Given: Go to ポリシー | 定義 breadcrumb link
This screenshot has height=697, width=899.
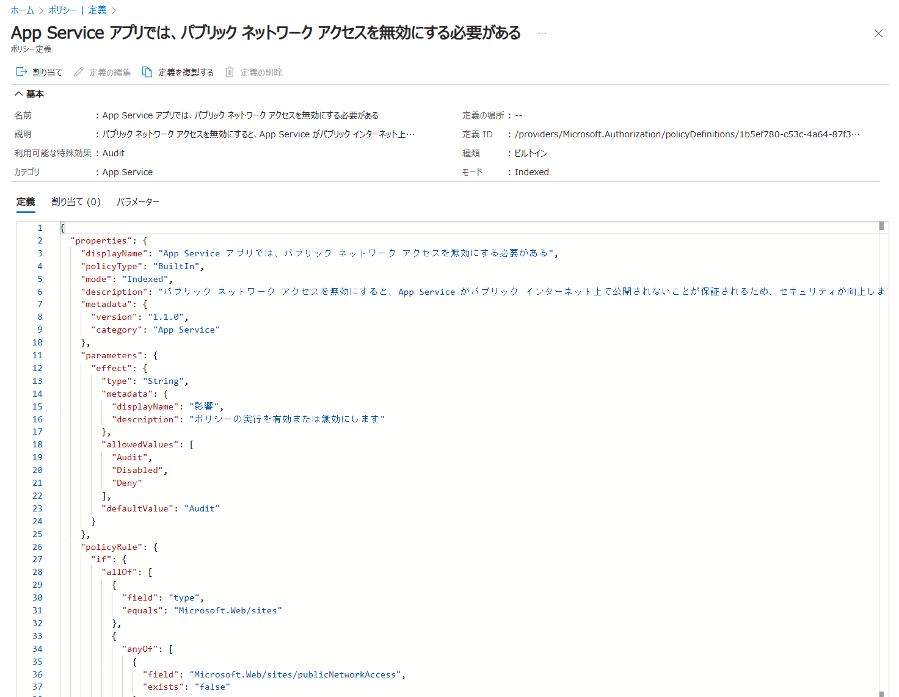Looking at the screenshot, I should 78,10.
